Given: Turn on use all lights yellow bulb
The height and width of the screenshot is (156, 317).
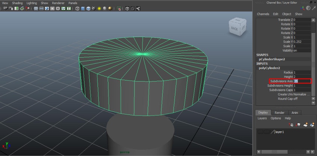Looking at the screenshot, I should pyautogui.click(x=99, y=9).
